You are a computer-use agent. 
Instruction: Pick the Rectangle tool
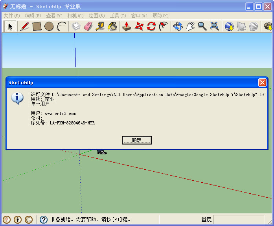[37, 26]
